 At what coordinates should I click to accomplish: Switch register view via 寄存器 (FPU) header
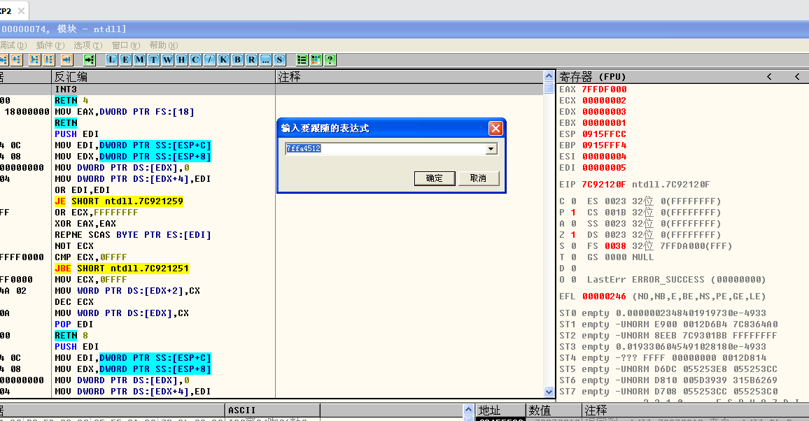point(592,77)
